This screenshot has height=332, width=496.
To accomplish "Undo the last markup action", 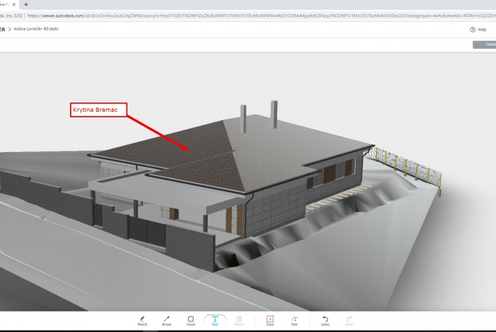I will (325, 321).
